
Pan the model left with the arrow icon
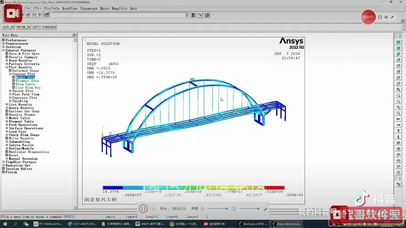[x=399, y=119]
